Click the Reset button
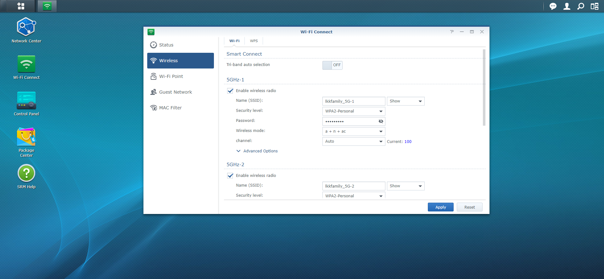The width and height of the screenshot is (604, 279). [x=470, y=207]
